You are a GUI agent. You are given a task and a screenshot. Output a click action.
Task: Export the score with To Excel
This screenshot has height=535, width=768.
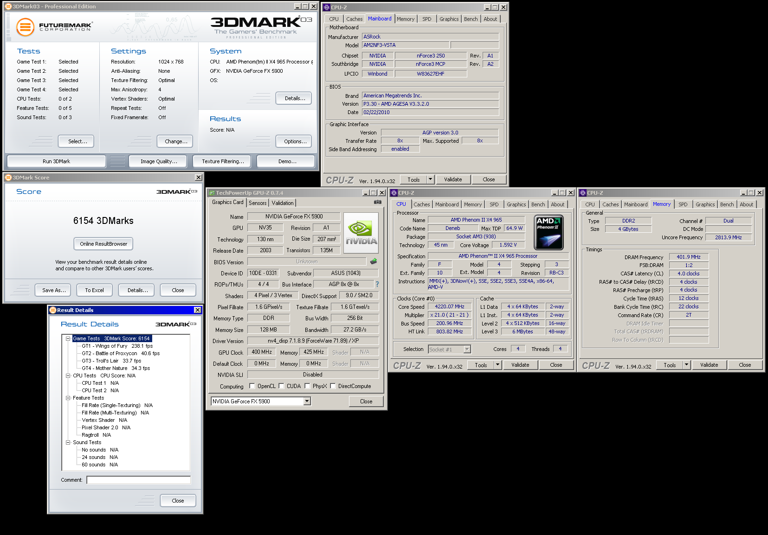95,290
